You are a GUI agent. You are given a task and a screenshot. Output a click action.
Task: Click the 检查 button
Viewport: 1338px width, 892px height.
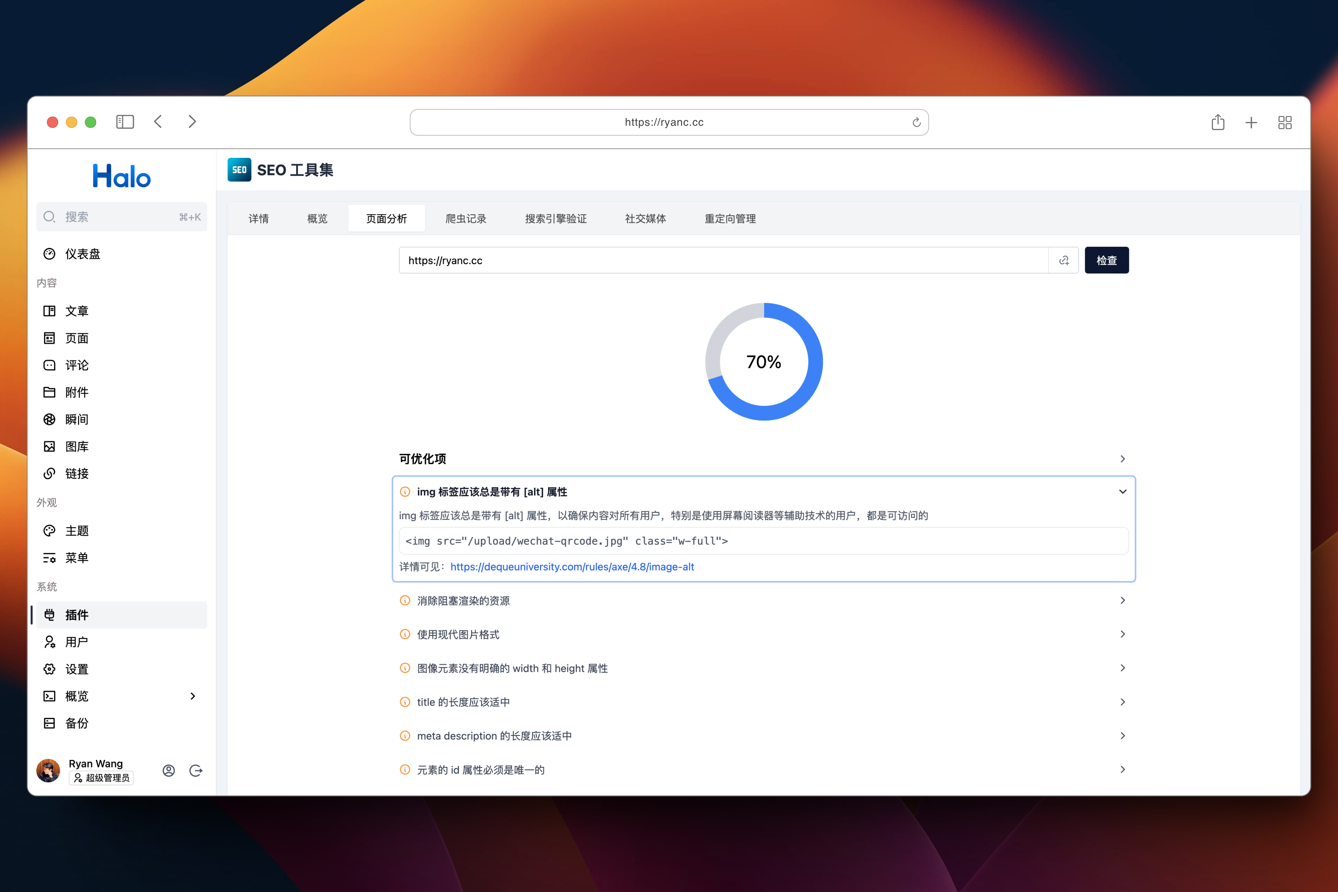[1107, 260]
